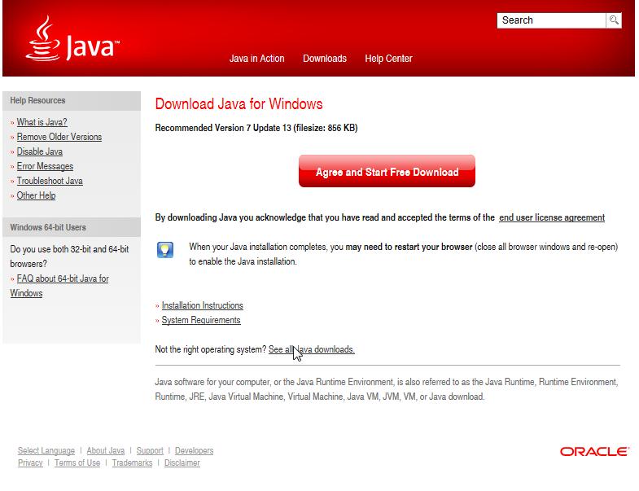Click Privacy footer link
The width and height of the screenshot is (639, 491).
pos(30,463)
